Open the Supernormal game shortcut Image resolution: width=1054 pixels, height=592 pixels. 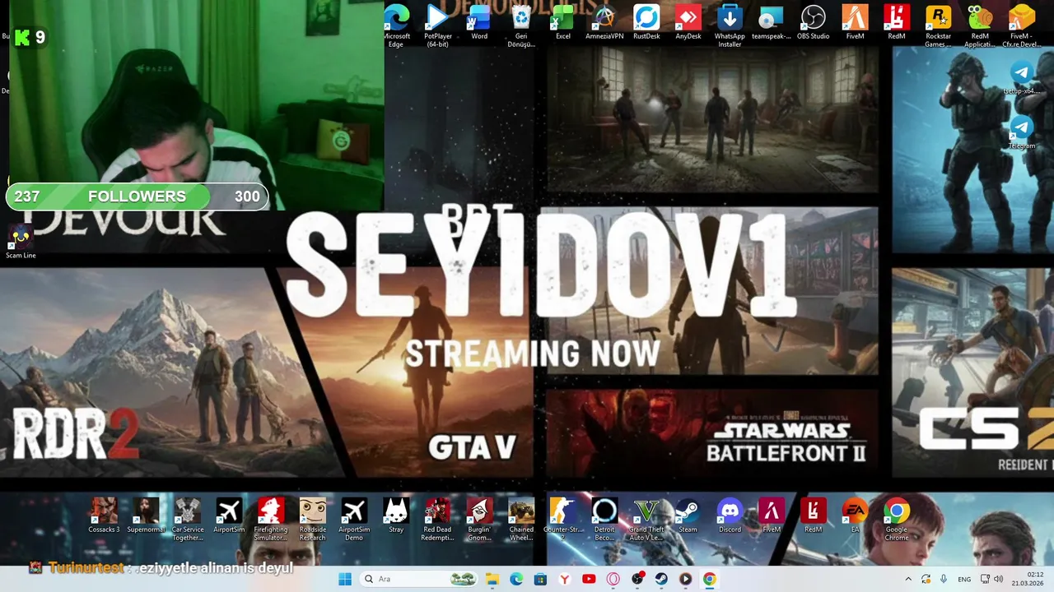(146, 516)
